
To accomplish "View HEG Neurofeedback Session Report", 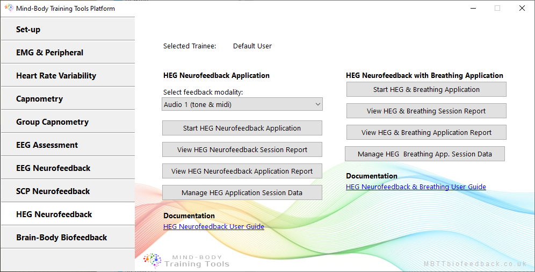I will tap(242, 149).
